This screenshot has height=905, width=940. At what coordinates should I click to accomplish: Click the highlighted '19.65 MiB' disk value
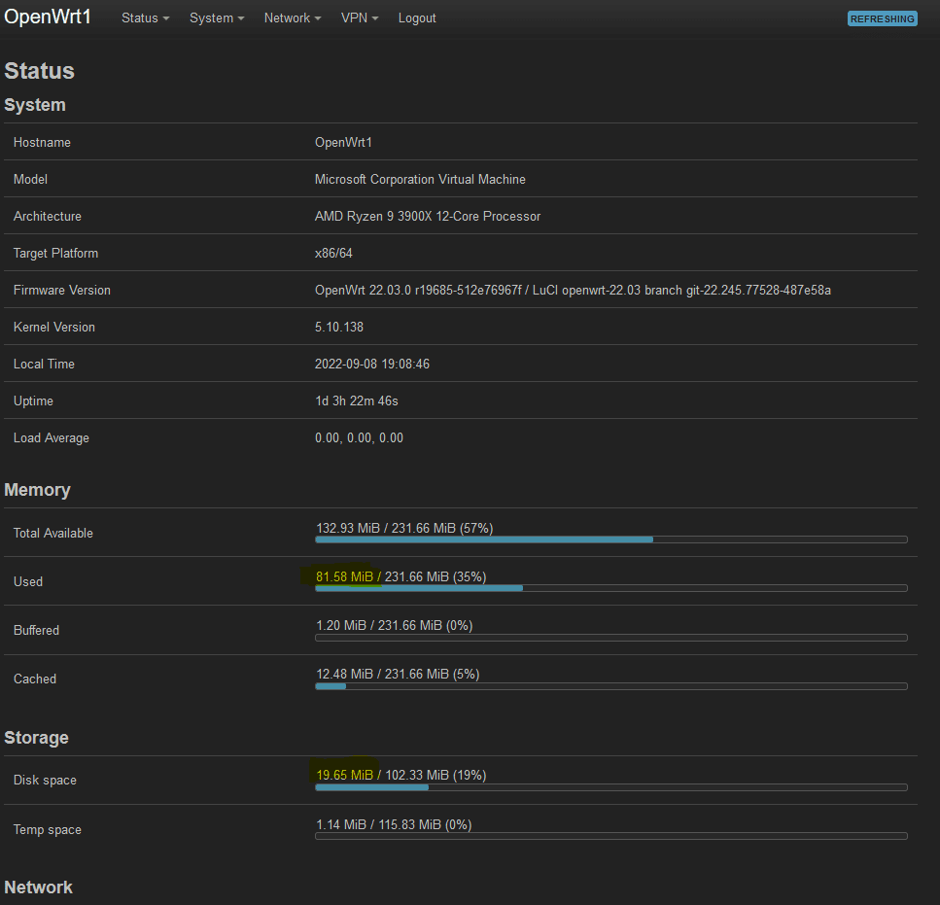coord(345,775)
